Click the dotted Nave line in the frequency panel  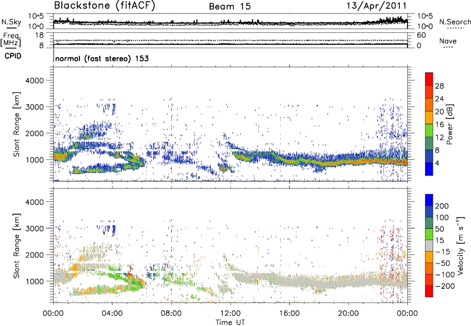click(230, 40)
